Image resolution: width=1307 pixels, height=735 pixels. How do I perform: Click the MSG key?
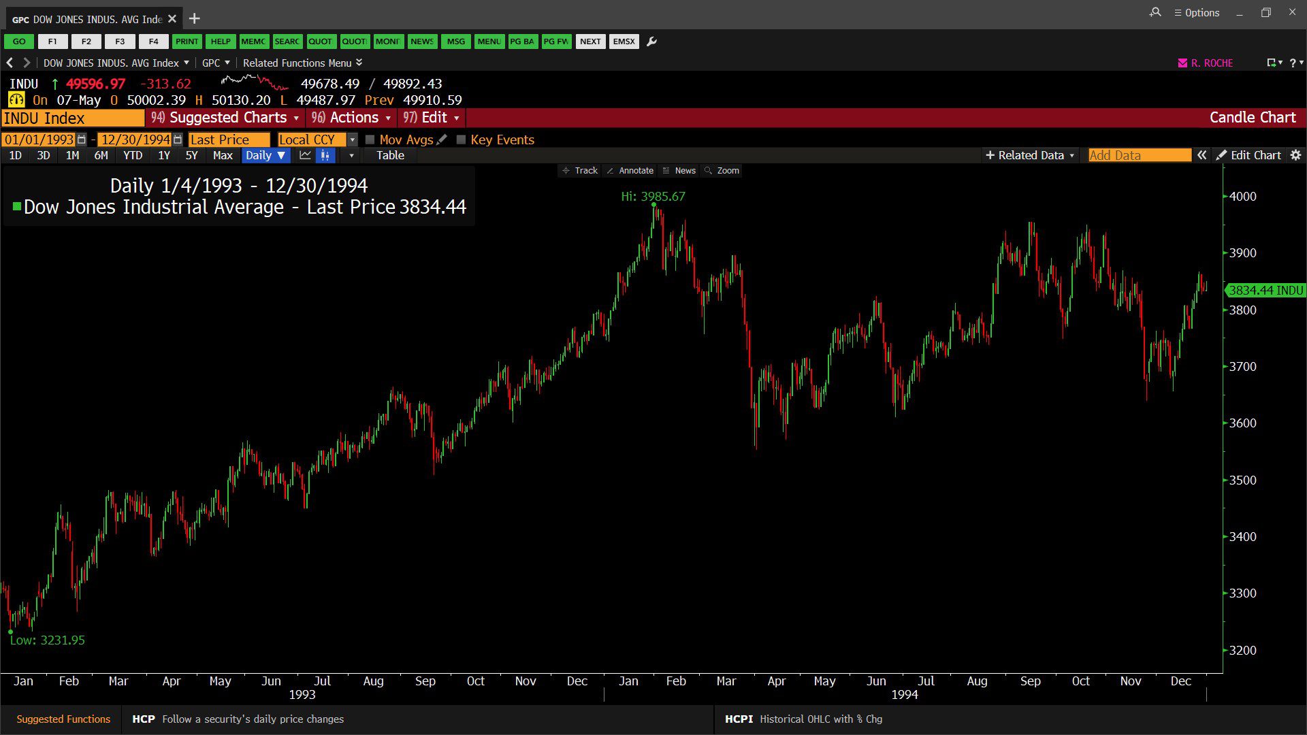pyautogui.click(x=456, y=42)
